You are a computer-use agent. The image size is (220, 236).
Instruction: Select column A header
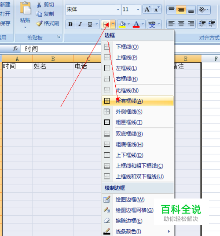pos(17,59)
